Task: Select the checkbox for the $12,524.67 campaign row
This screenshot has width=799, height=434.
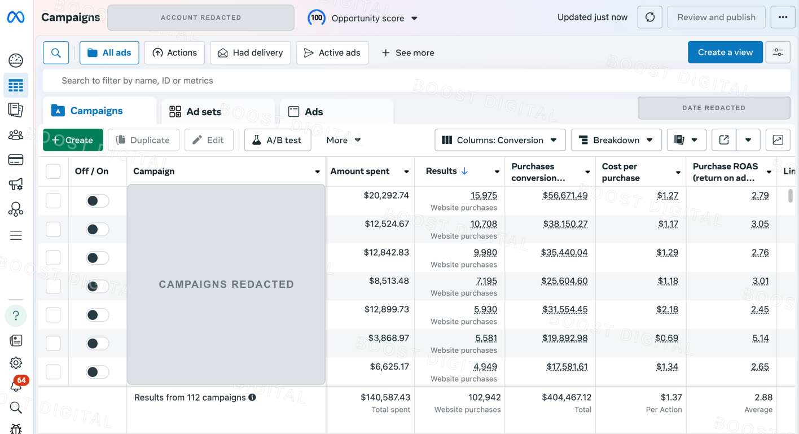Action: 53,229
